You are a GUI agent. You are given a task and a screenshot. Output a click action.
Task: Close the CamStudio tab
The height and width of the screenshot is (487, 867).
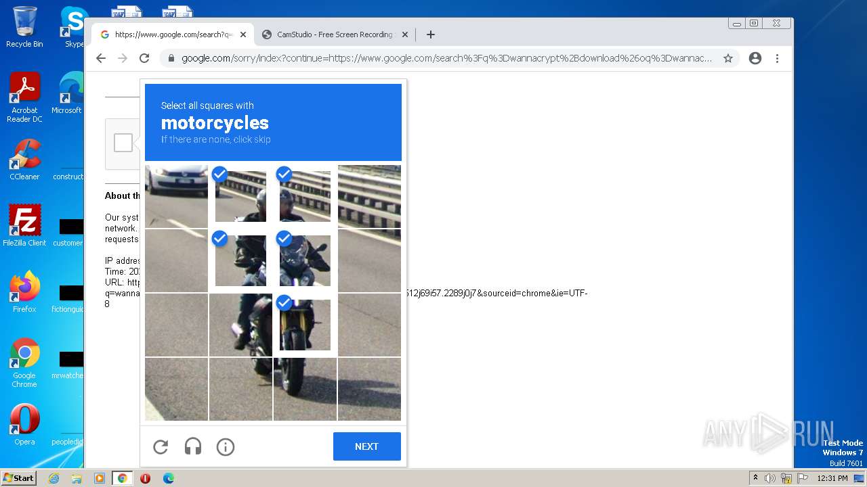[x=405, y=34]
